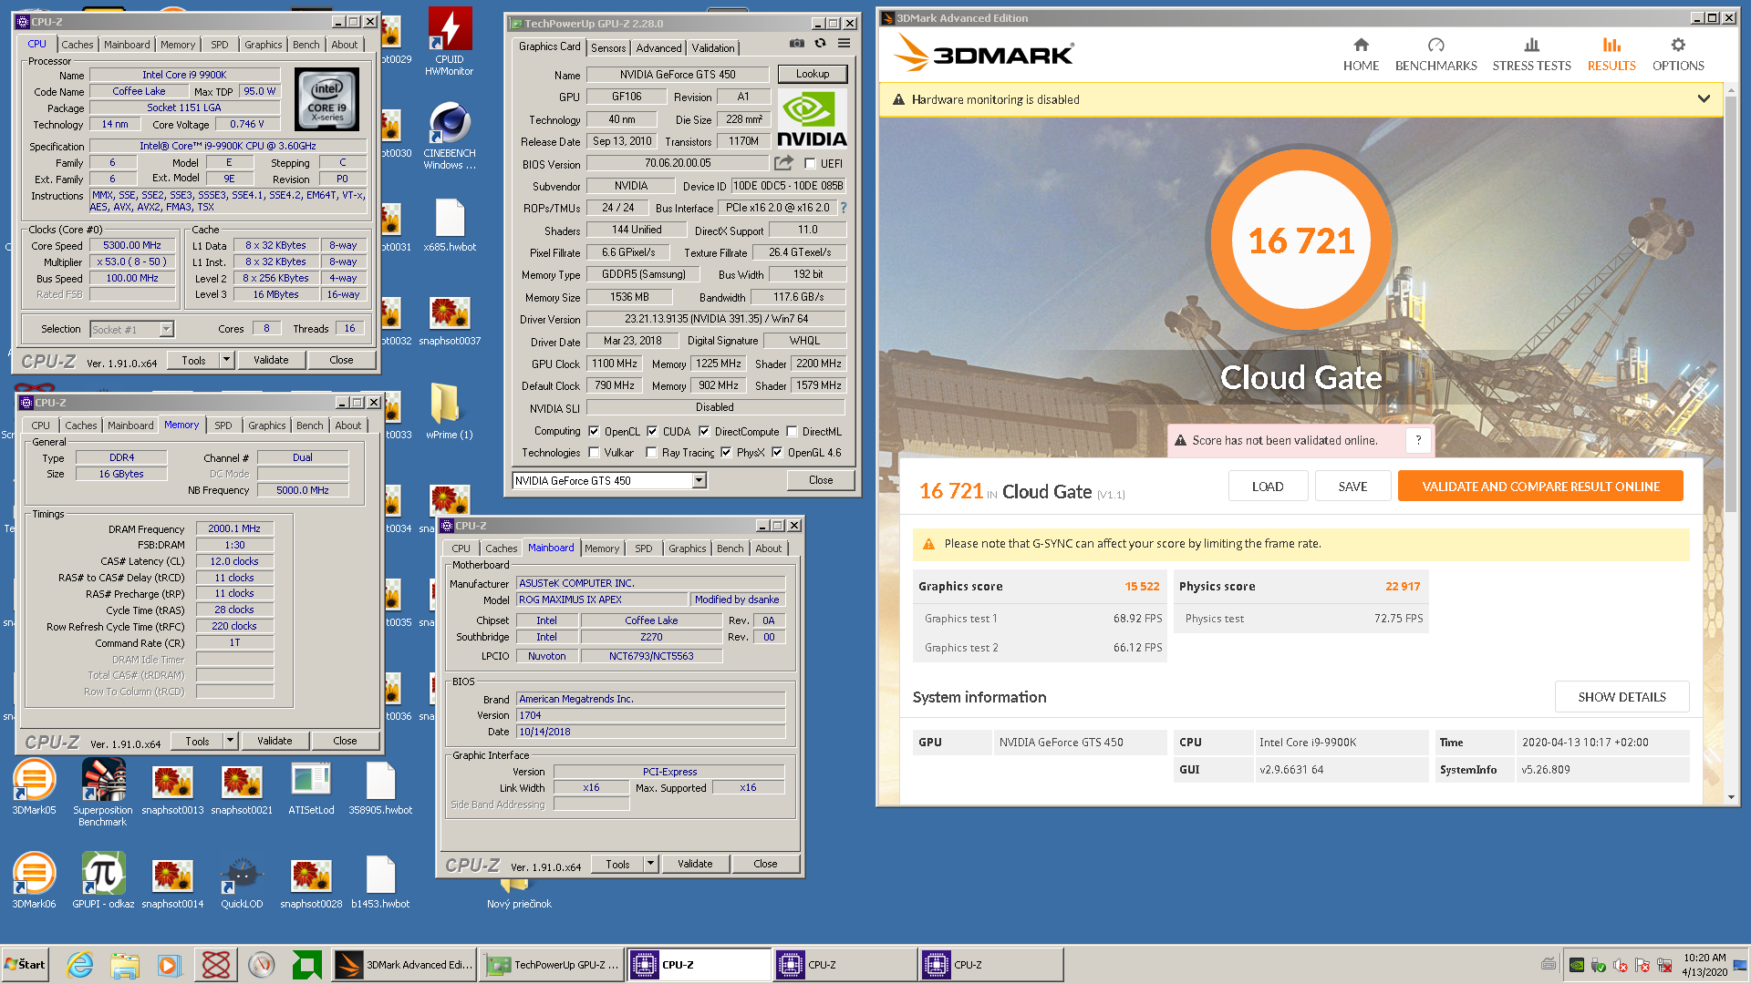Image resolution: width=1751 pixels, height=984 pixels.
Task: Click the Bus Interface question mark icon
Action: tap(844, 208)
